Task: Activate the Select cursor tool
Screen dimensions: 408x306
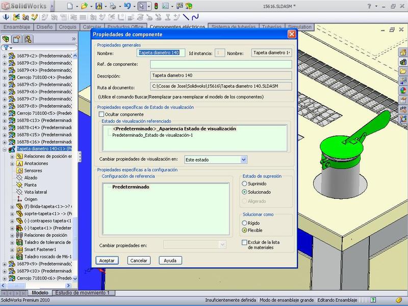Action: click(142, 6)
